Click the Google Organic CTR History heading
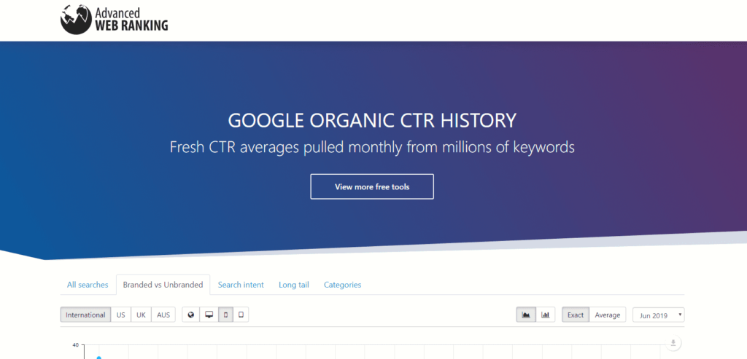Viewport: 747px width, 359px height. (x=372, y=120)
